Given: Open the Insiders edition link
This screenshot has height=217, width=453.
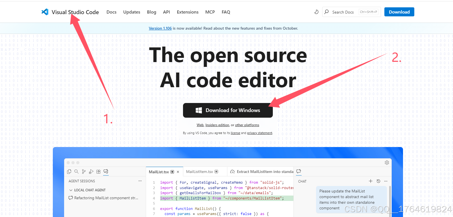Looking at the screenshot, I should point(217,125).
